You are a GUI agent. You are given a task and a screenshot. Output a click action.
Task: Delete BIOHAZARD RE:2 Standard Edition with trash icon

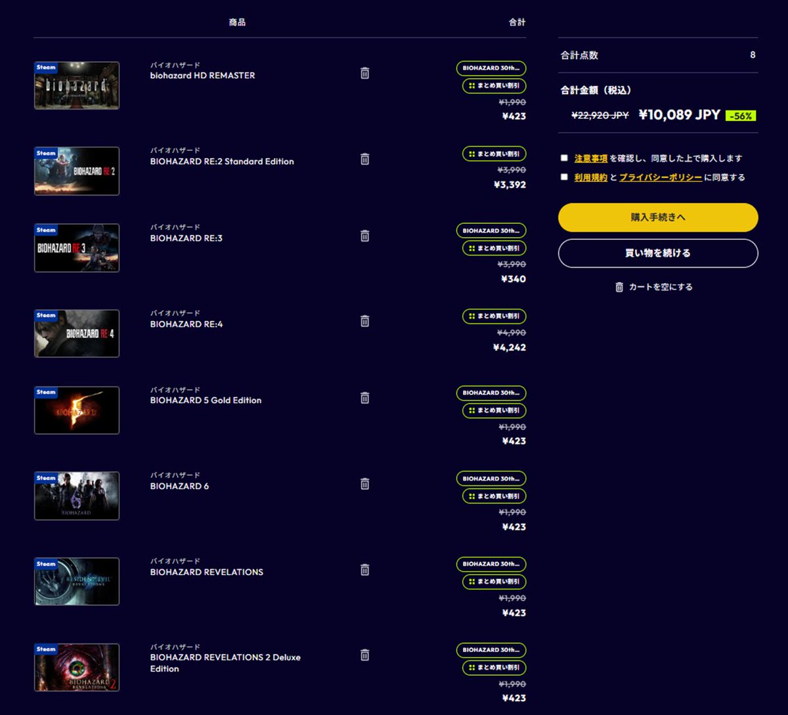click(x=365, y=159)
